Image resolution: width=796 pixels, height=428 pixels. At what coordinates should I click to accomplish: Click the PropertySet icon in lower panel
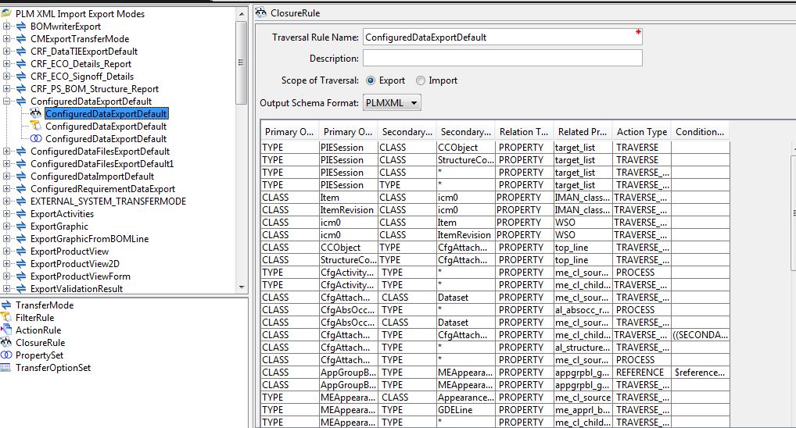click(x=6, y=355)
